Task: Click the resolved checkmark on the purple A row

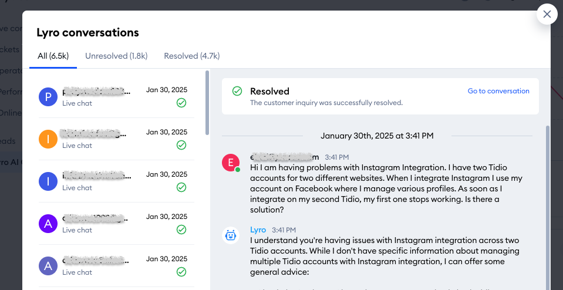Action: pyautogui.click(x=181, y=230)
